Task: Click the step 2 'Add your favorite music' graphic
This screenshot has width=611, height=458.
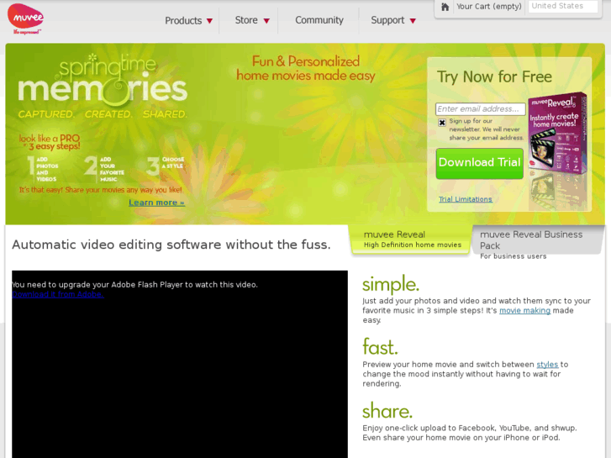Action: 104,169
